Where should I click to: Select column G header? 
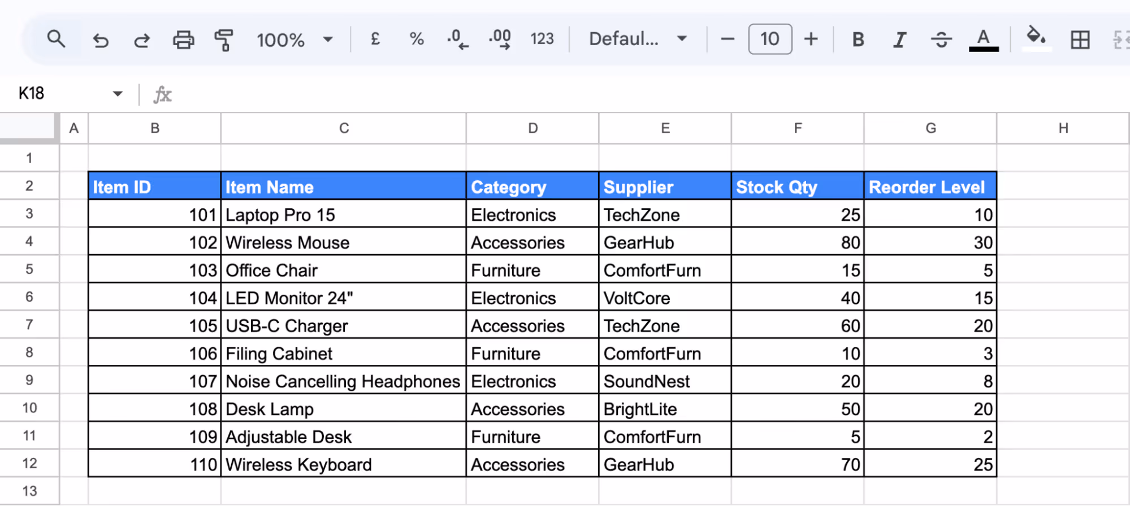tap(930, 128)
